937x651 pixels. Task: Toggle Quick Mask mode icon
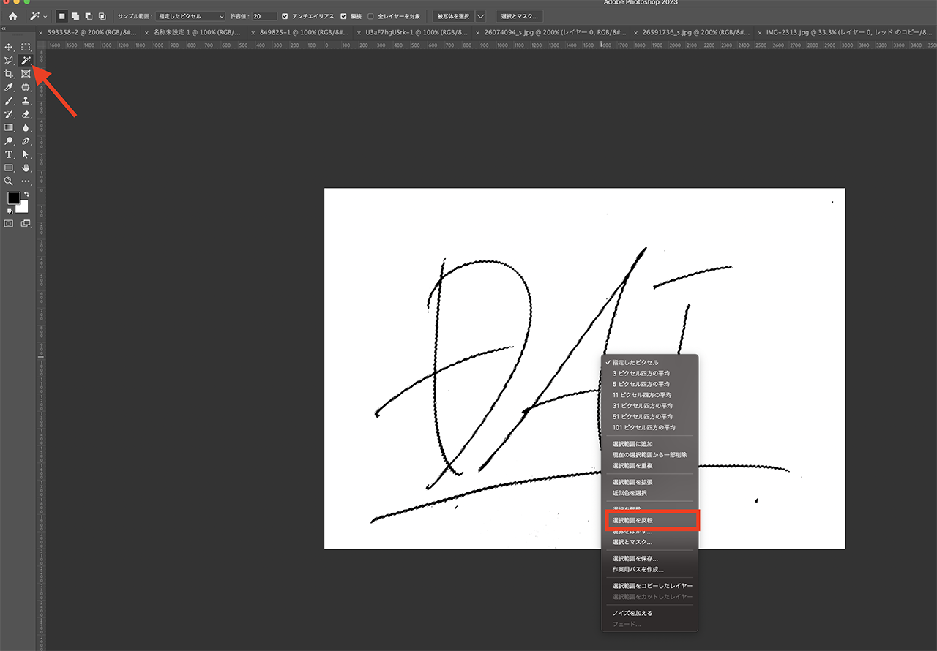click(9, 223)
